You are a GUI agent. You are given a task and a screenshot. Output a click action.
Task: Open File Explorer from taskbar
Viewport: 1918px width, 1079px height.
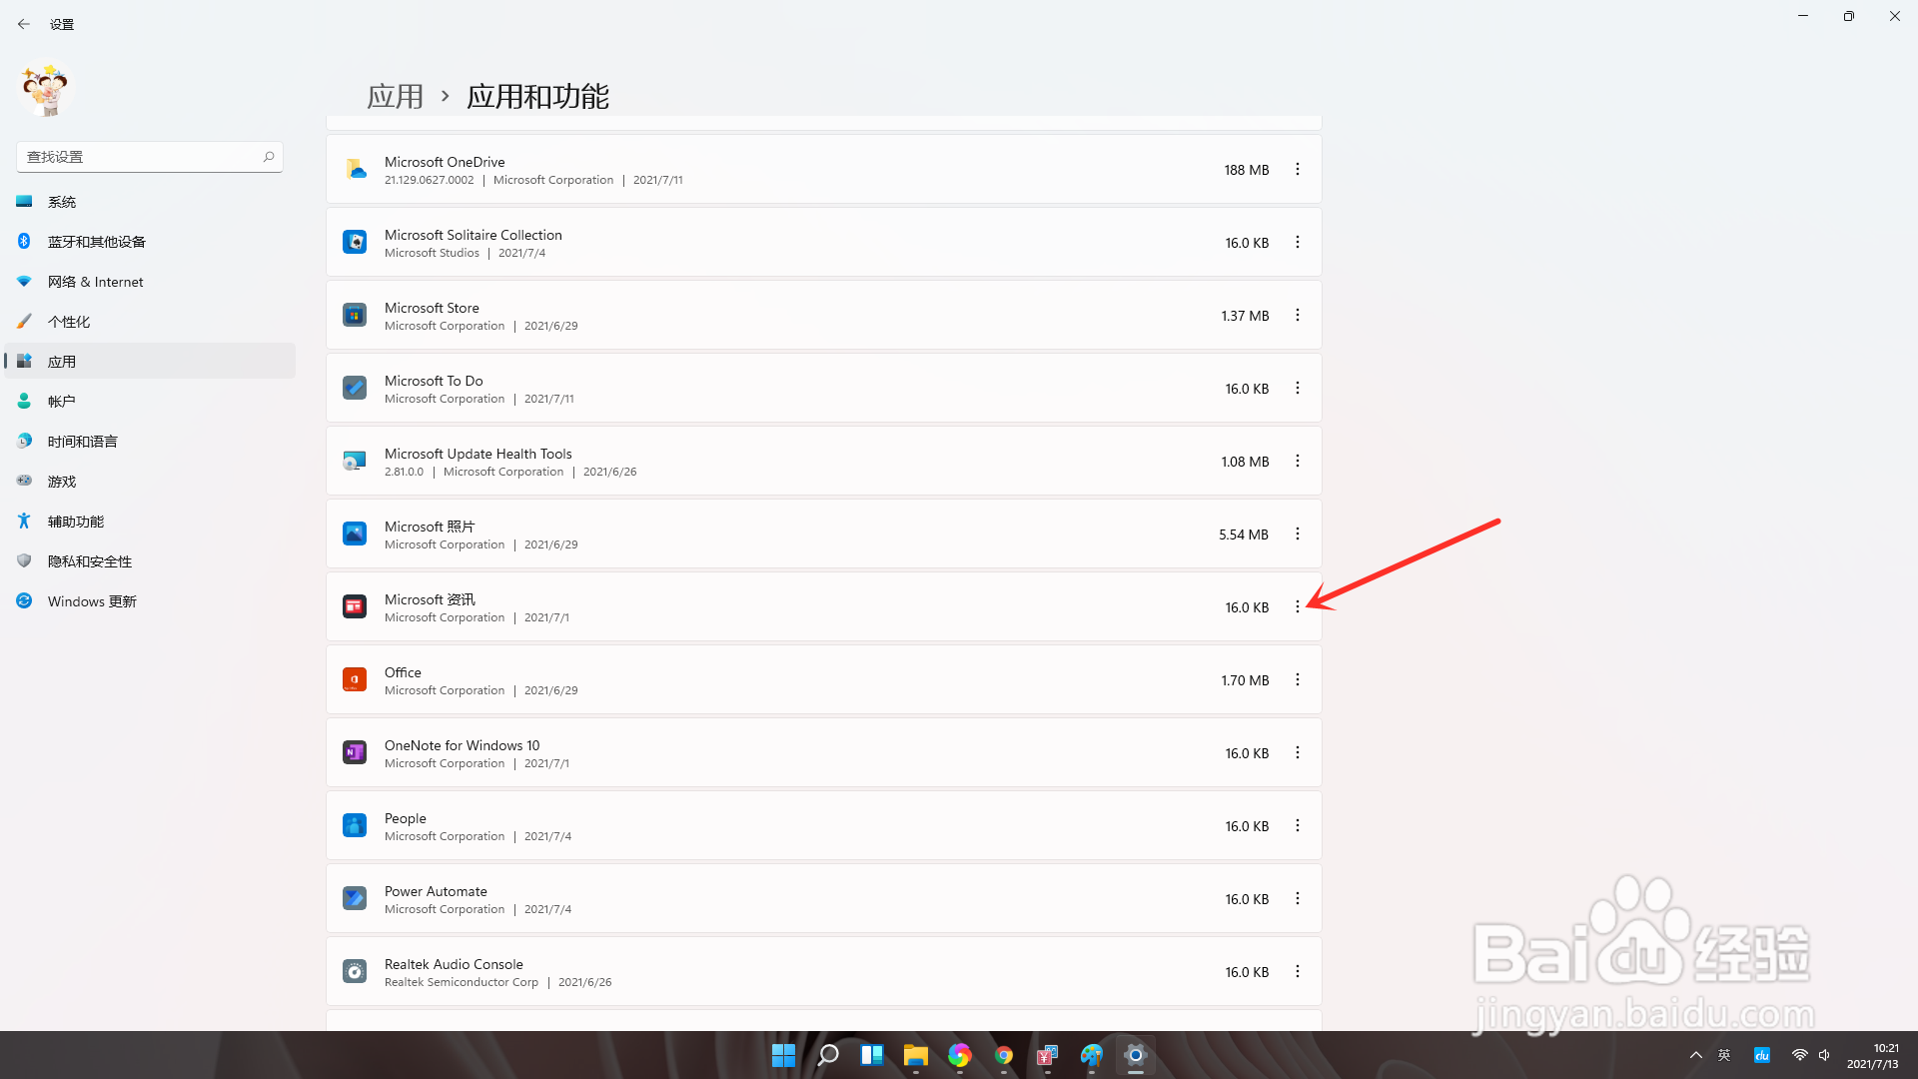(916, 1055)
